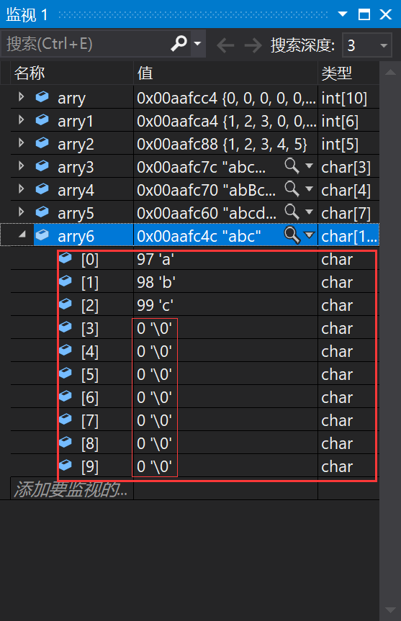Click the cube icon of element [6]
The height and width of the screenshot is (621, 401).
[x=66, y=396]
